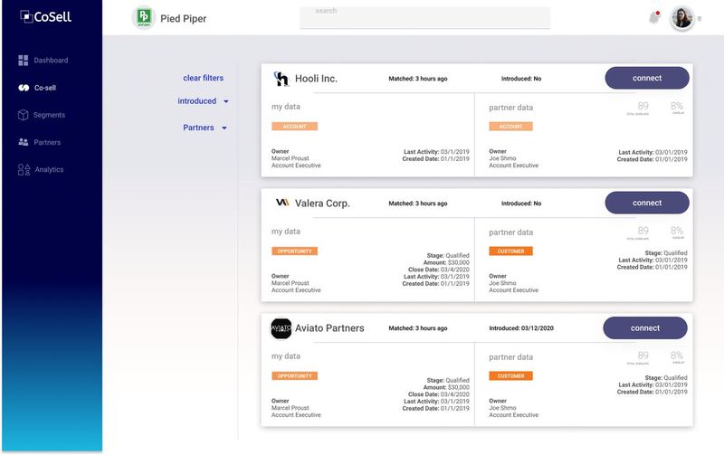Image resolution: width=724 pixels, height=455 pixels.
Task: Select Co-sell in the sidebar
Action: [x=44, y=88]
